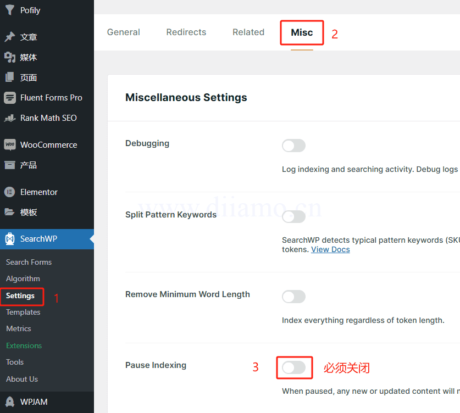Open Posts via the pushpin icon
Viewport: 460px width, 413px height.
pos(10,37)
